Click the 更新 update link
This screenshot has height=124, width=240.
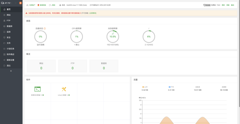click(223, 5)
